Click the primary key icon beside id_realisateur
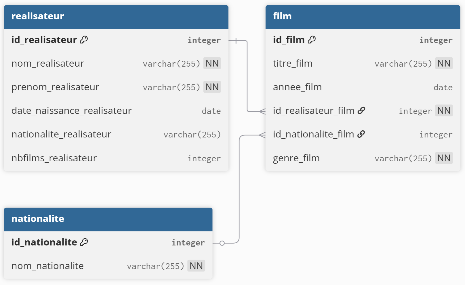Viewport: 465px width, 285px height. [84, 40]
